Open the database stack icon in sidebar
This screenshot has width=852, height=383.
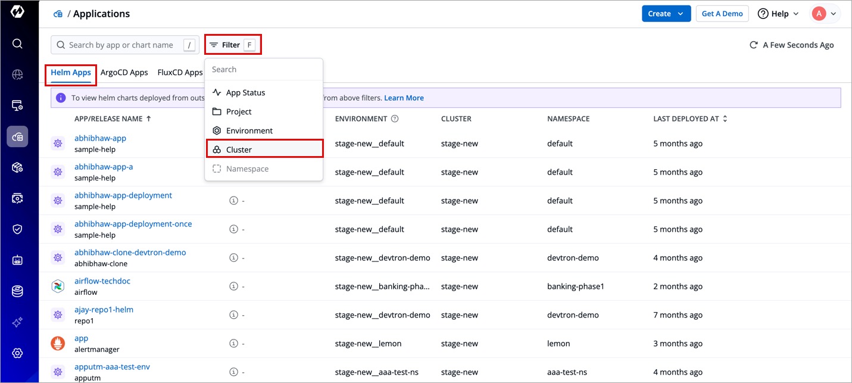coord(17,291)
